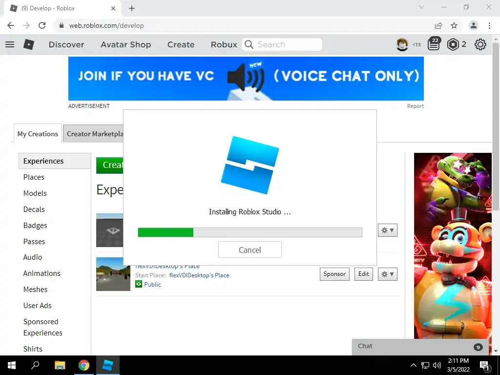The image size is (500, 375).
Task: Click the browser address bar URL
Action: coord(106,25)
